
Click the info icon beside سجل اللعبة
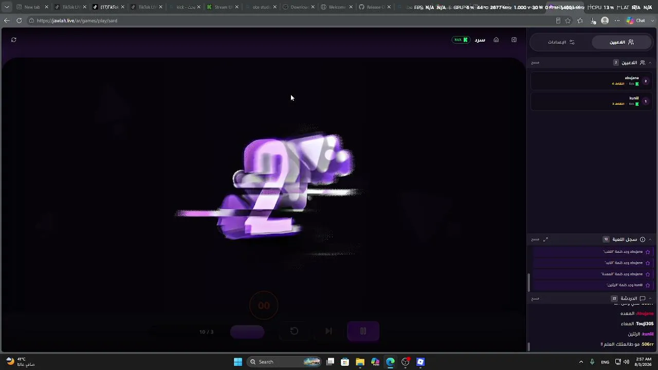click(x=643, y=239)
